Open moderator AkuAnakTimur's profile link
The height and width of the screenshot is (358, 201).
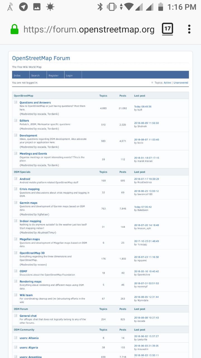(47, 233)
